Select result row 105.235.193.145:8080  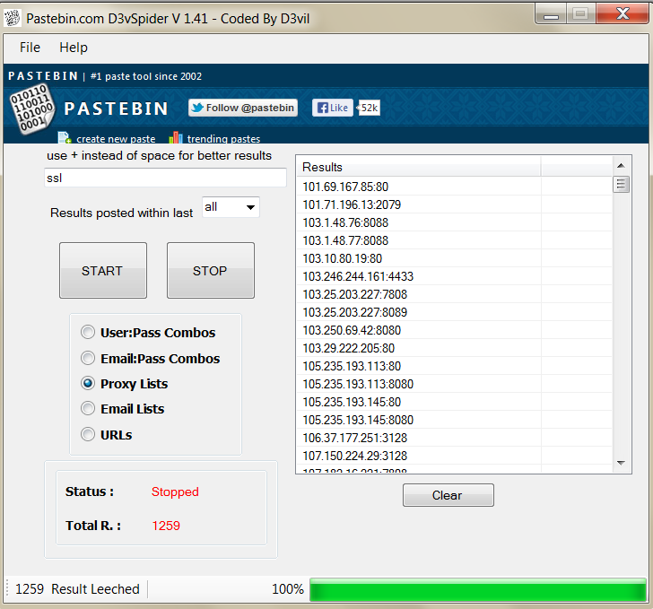(x=455, y=420)
